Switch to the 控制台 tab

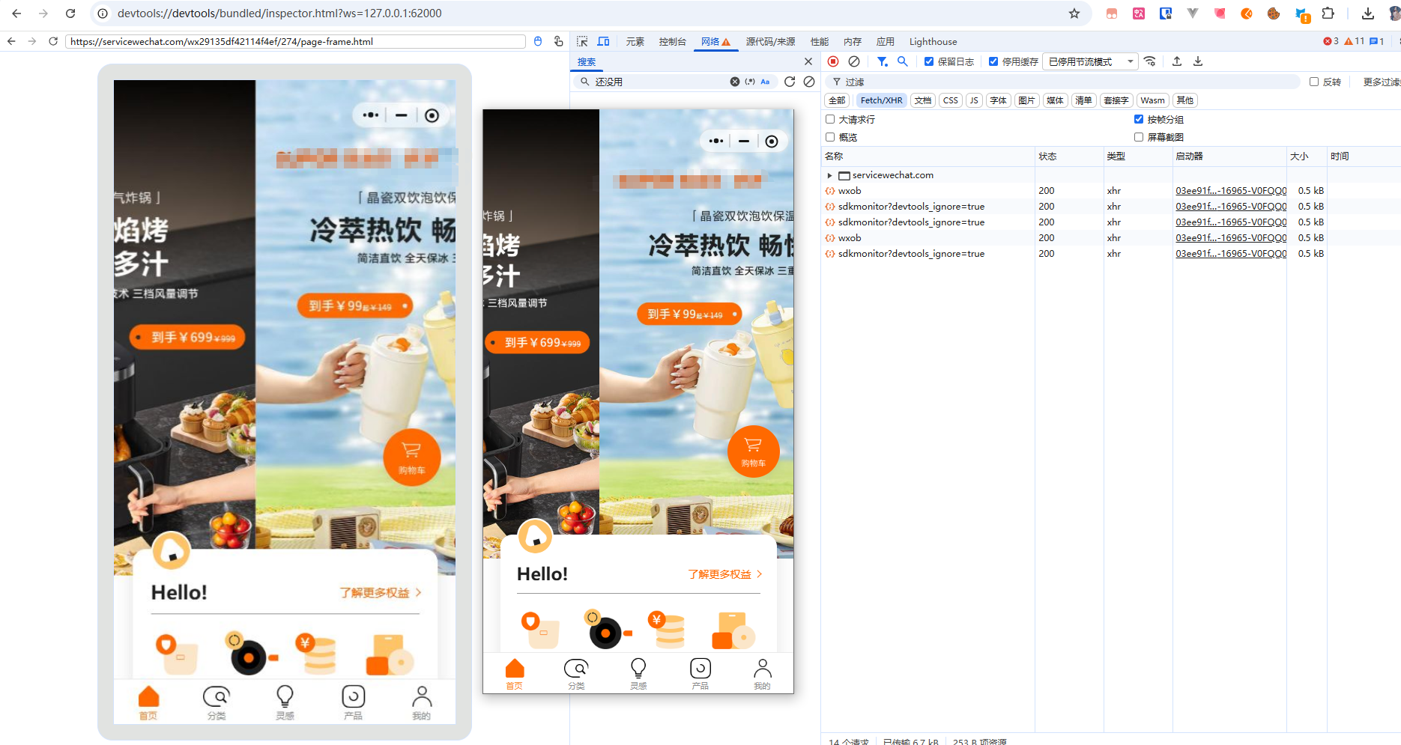(672, 42)
